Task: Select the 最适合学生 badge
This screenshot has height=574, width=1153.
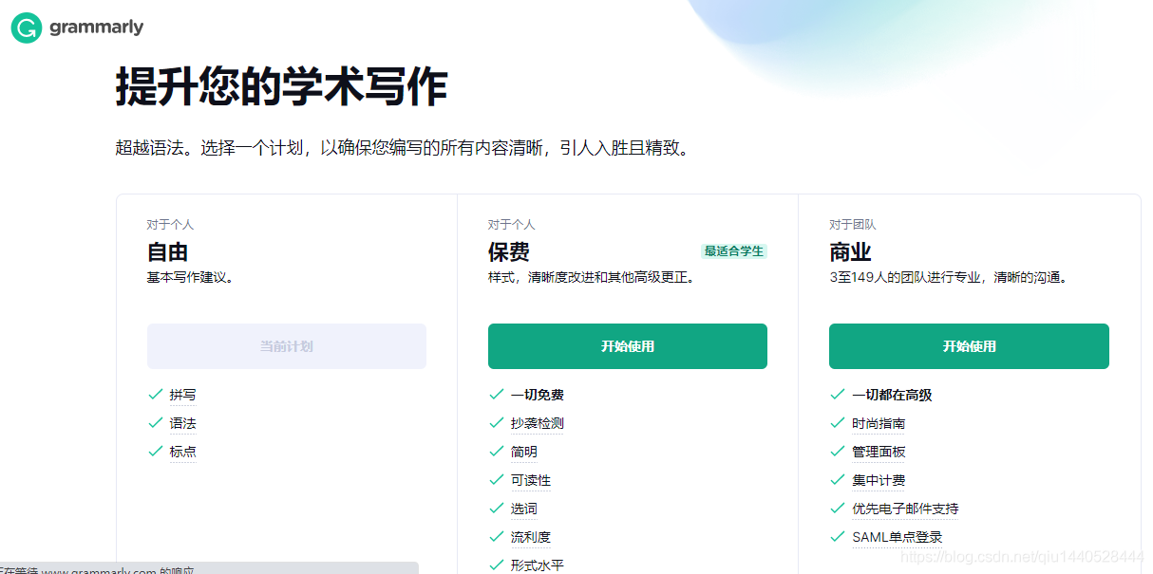Action: 734,251
